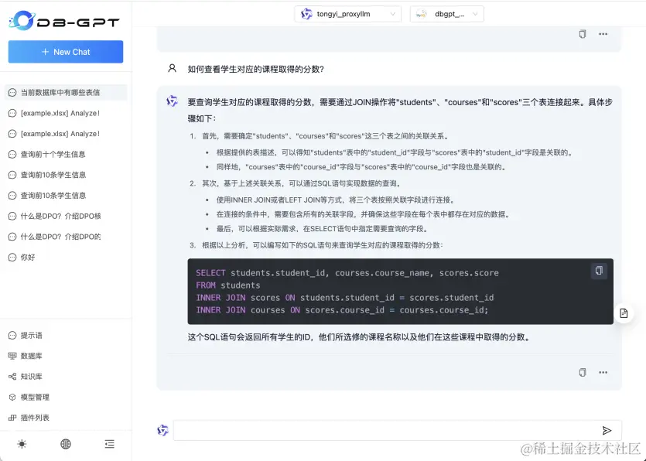Click the send message arrow
Image resolution: width=646 pixels, height=461 pixels.
[608, 430]
